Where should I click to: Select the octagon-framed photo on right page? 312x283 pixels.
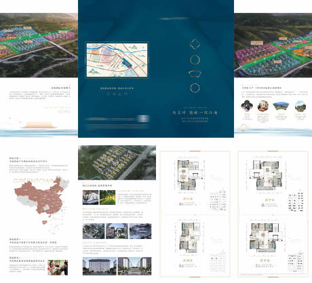coord(300,106)
